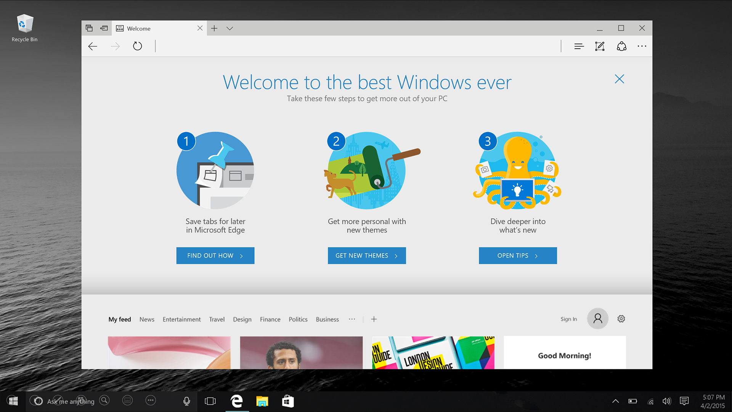Open the Windows Start menu

[13, 401]
